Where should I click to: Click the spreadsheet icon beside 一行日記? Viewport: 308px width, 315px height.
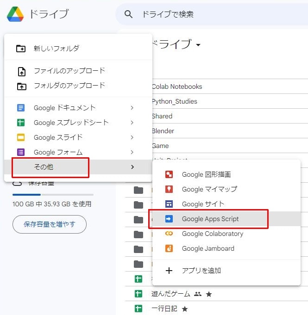138,309
